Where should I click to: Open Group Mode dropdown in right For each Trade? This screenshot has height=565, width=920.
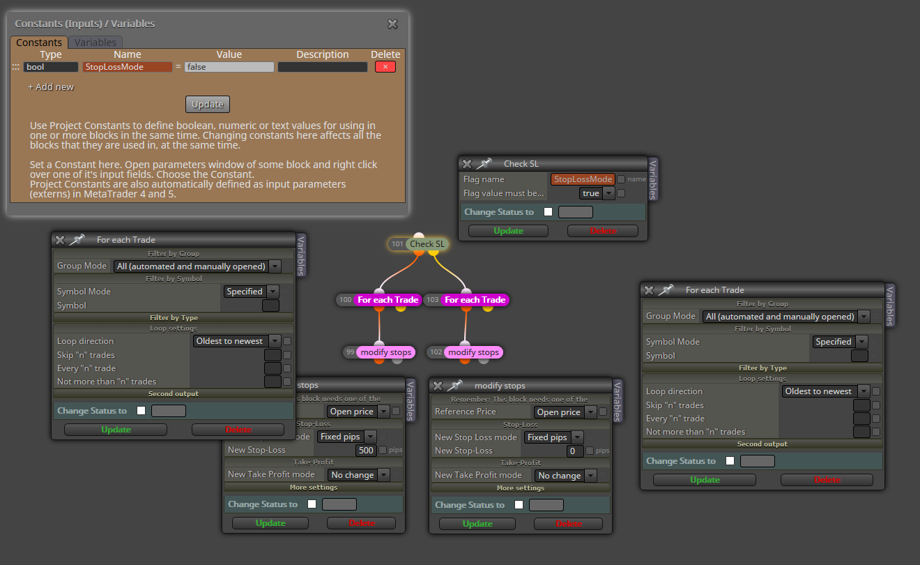786,316
